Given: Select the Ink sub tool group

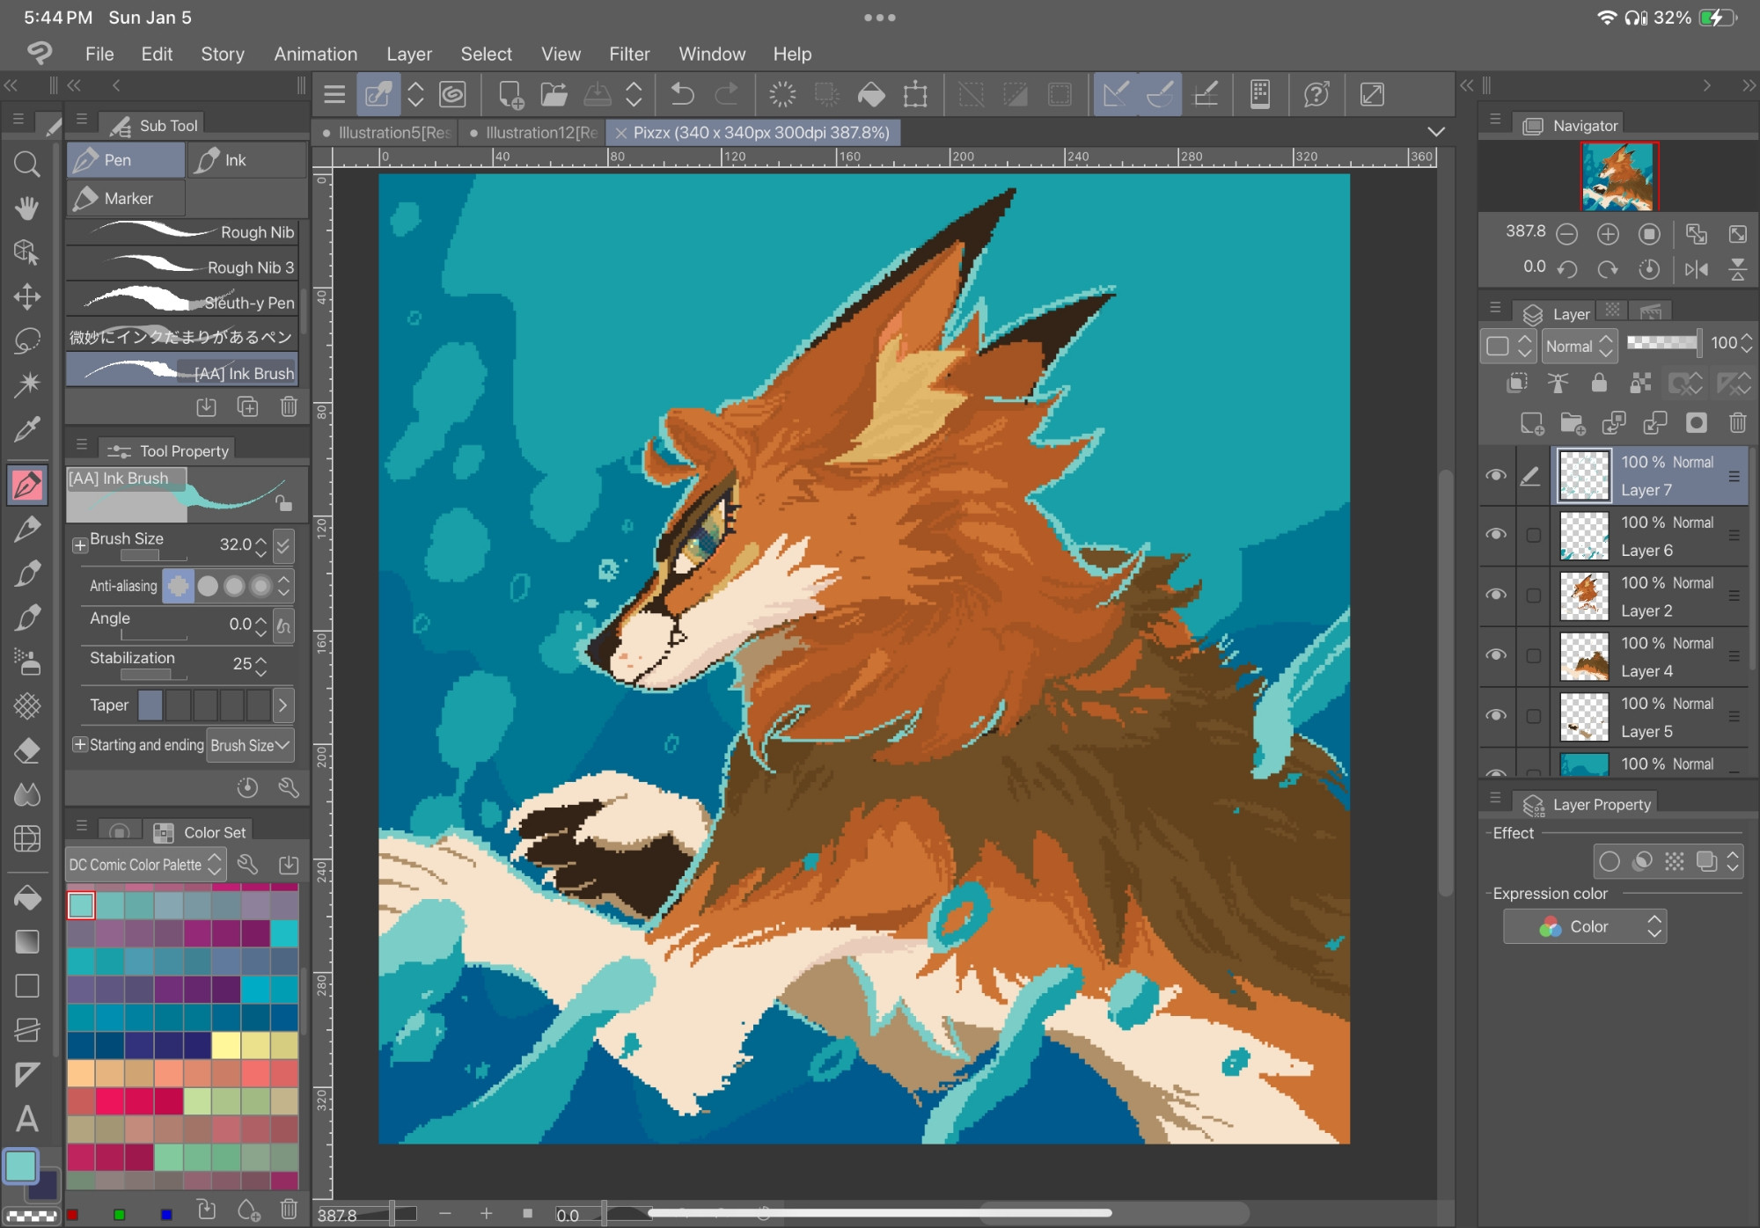Looking at the screenshot, I should click(x=247, y=160).
